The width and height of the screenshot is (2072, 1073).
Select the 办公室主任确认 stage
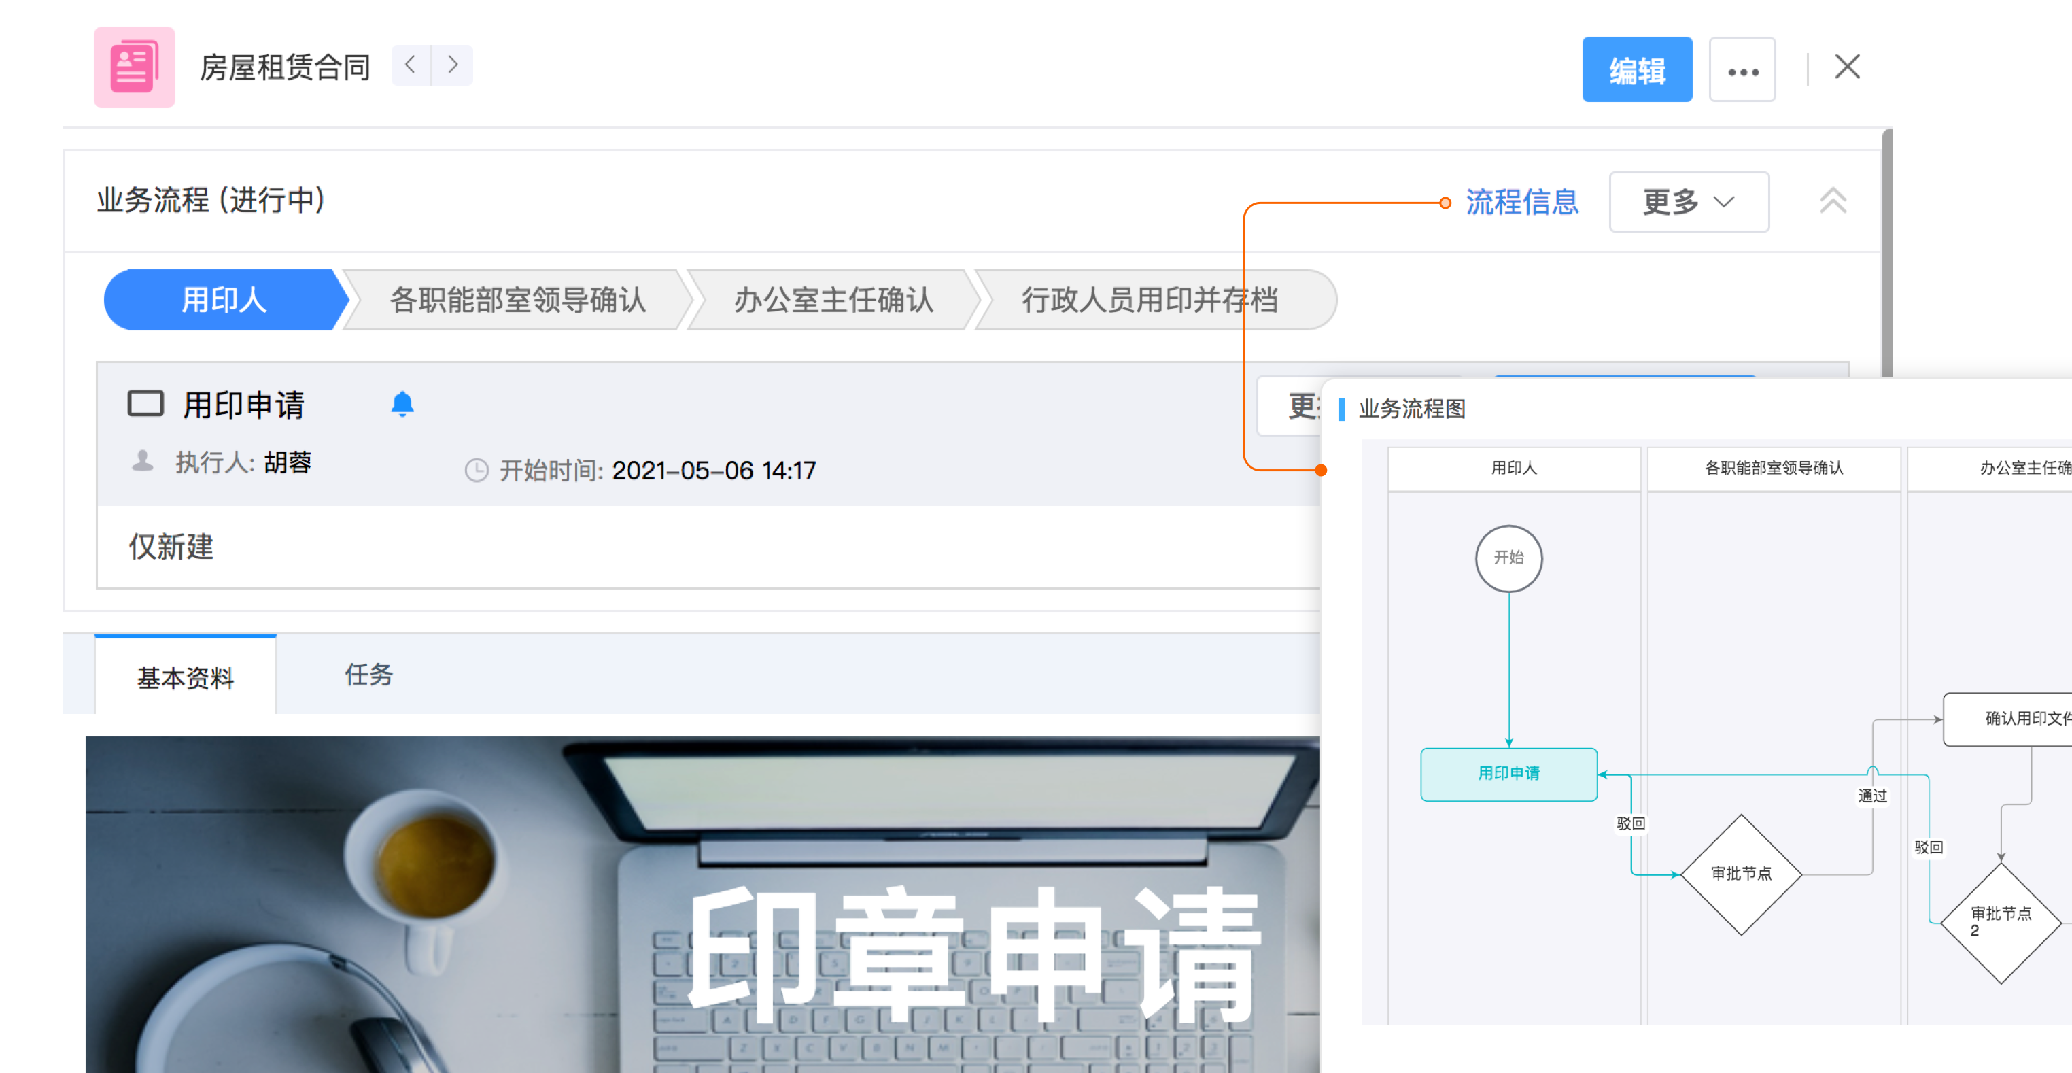pos(833,300)
